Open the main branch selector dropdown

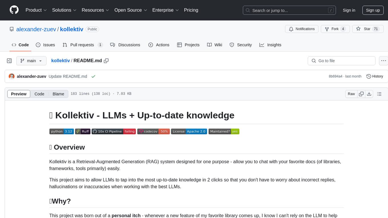pos(31,61)
